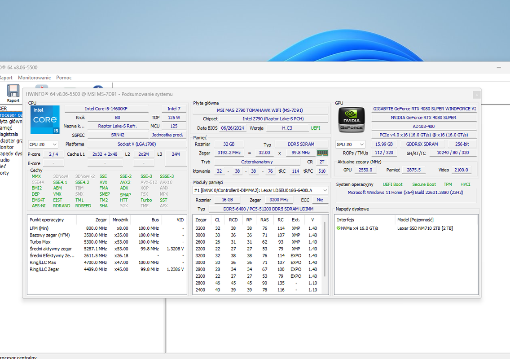Click the 125 W TDP value

(174, 118)
